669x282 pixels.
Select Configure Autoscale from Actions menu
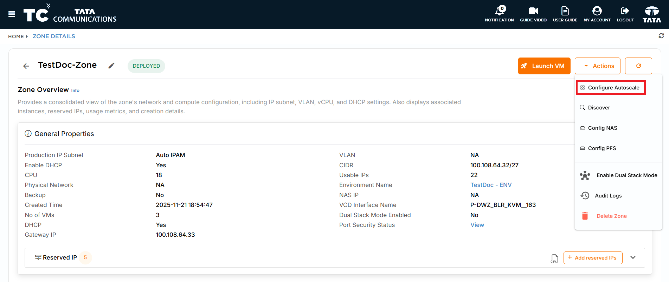click(611, 88)
